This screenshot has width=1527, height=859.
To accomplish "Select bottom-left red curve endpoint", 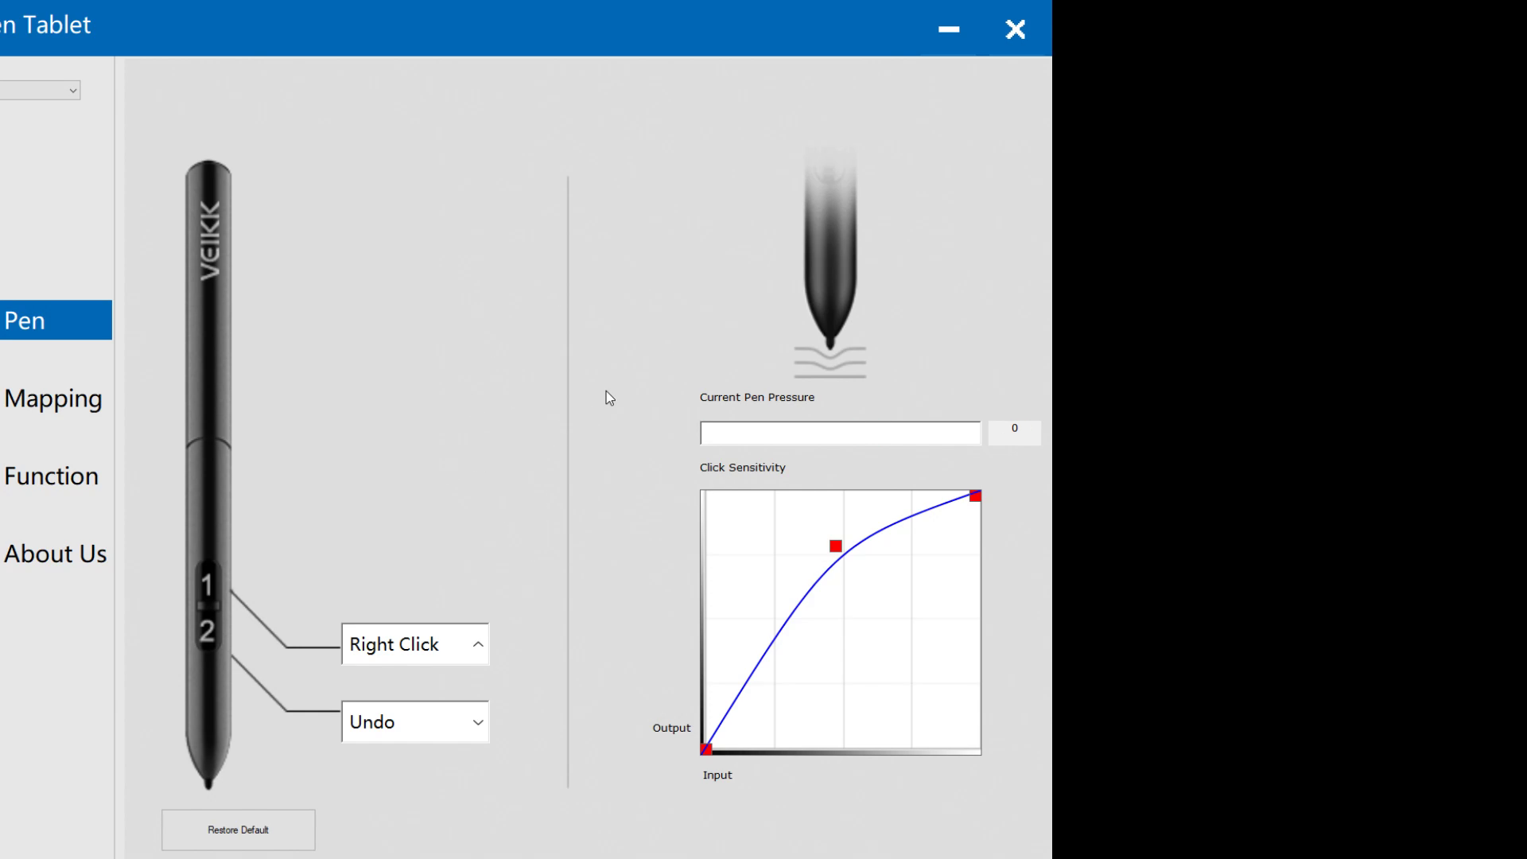I will click(705, 748).
